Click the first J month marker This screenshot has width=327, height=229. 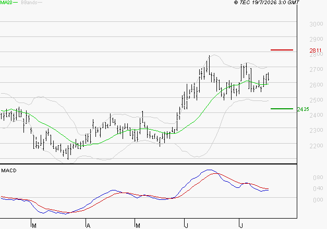click(x=186, y=226)
